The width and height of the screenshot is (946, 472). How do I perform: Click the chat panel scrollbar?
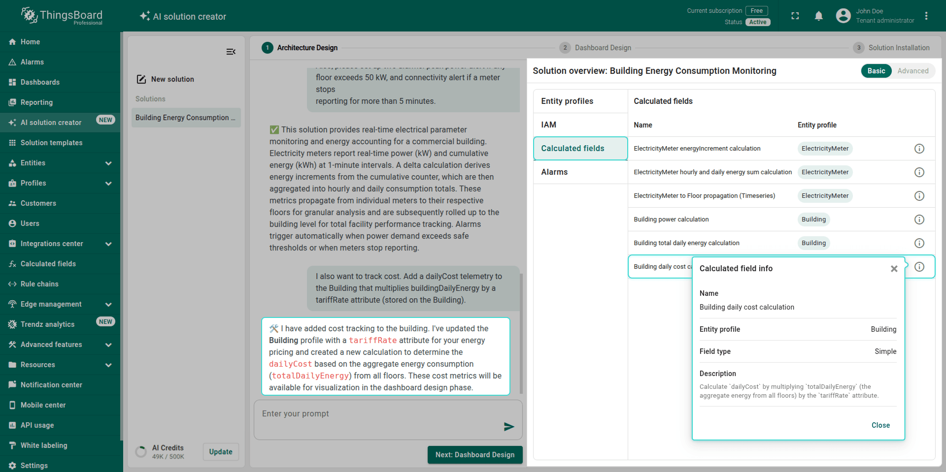pyautogui.click(x=521, y=335)
